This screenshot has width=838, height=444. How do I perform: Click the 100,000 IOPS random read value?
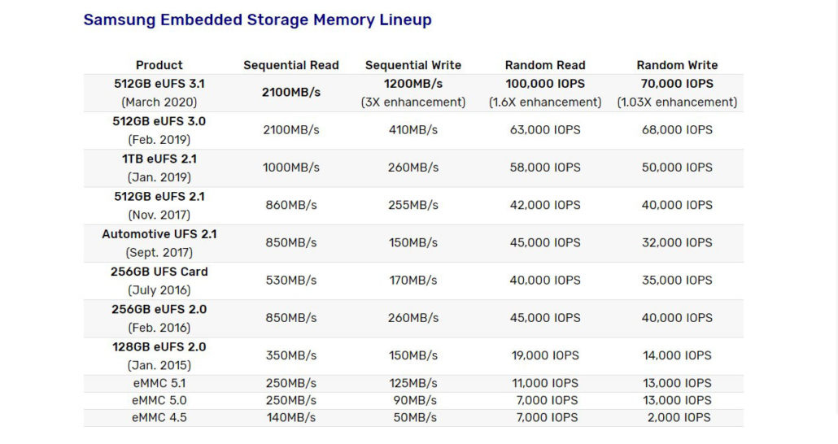545,84
